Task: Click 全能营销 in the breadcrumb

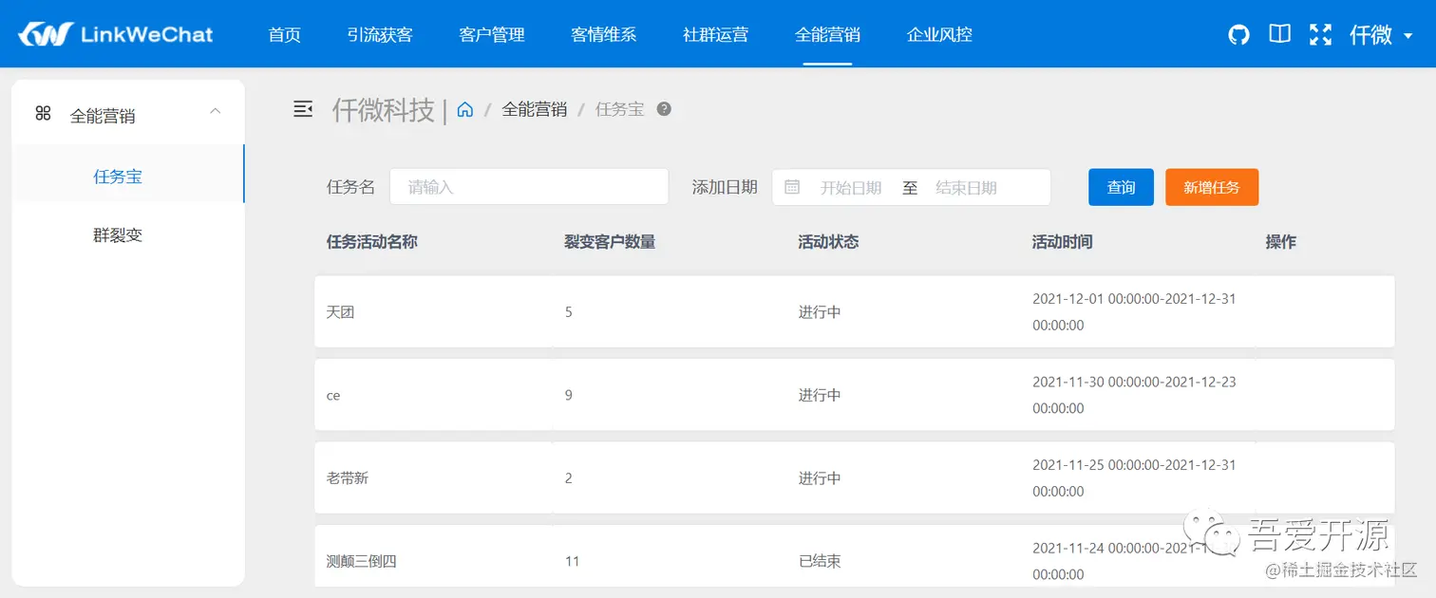Action: tap(535, 109)
